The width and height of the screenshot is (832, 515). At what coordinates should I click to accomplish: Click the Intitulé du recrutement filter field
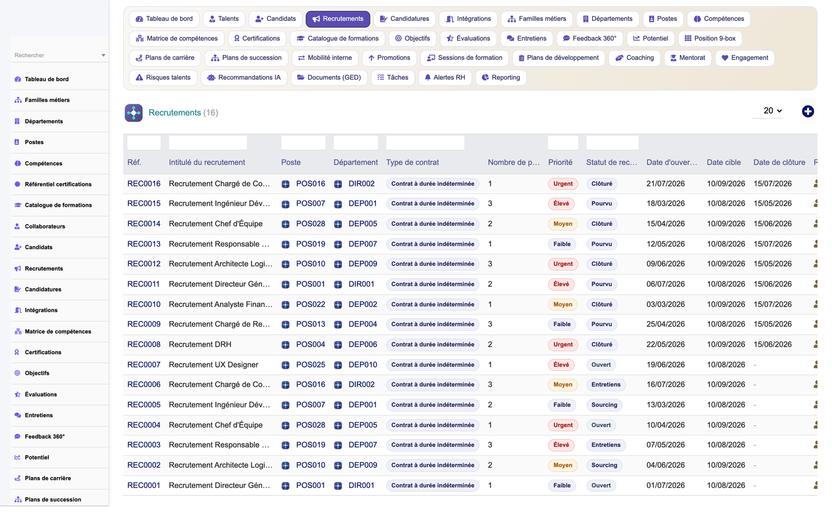click(x=208, y=143)
